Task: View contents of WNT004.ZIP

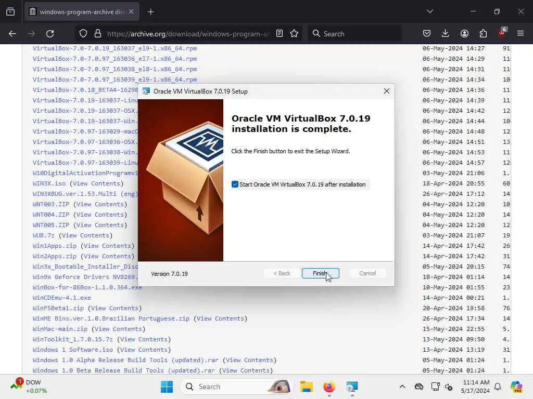Action: (100, 215)
